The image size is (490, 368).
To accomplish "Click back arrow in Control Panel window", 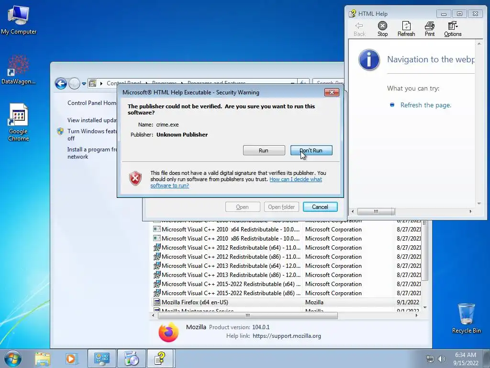I will pyautogui.click(x=61, y=83).
